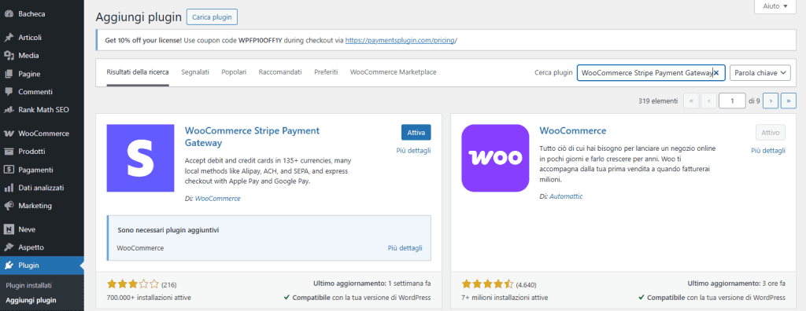Open the Woo plugin logo thumbnail
The image size is (806, 311).
click(495, 158)
